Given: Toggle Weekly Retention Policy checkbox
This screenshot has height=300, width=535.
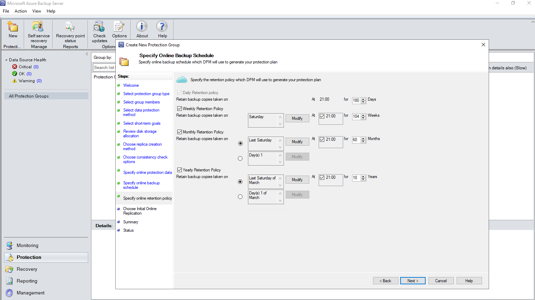Looking at the screenshot, I should pyautogui.click(x=179, y=109).
